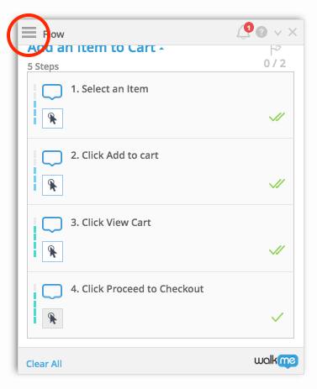Toggle the double checkmark on step 1
The height and width of the screenshot is (389, 317).
tap(277, 117)
